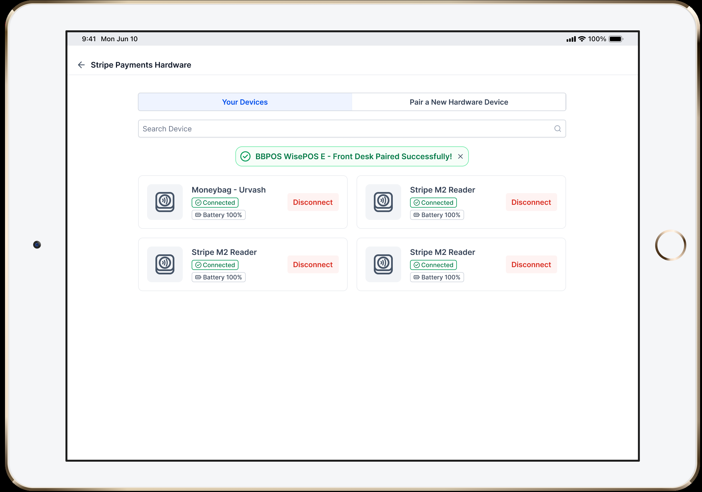Click the green success checkmark icon
Viewport: 702px width, 492px height.
tap(245, 156)
